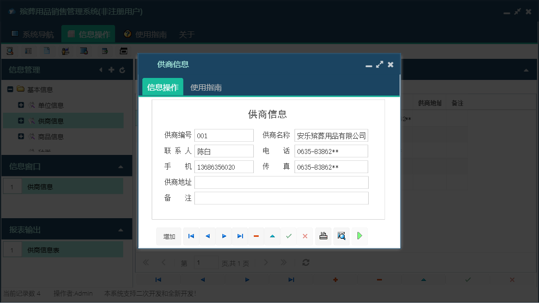Click the document icon in the top toolbar
The image size is (539, 303).
point(47,50)
